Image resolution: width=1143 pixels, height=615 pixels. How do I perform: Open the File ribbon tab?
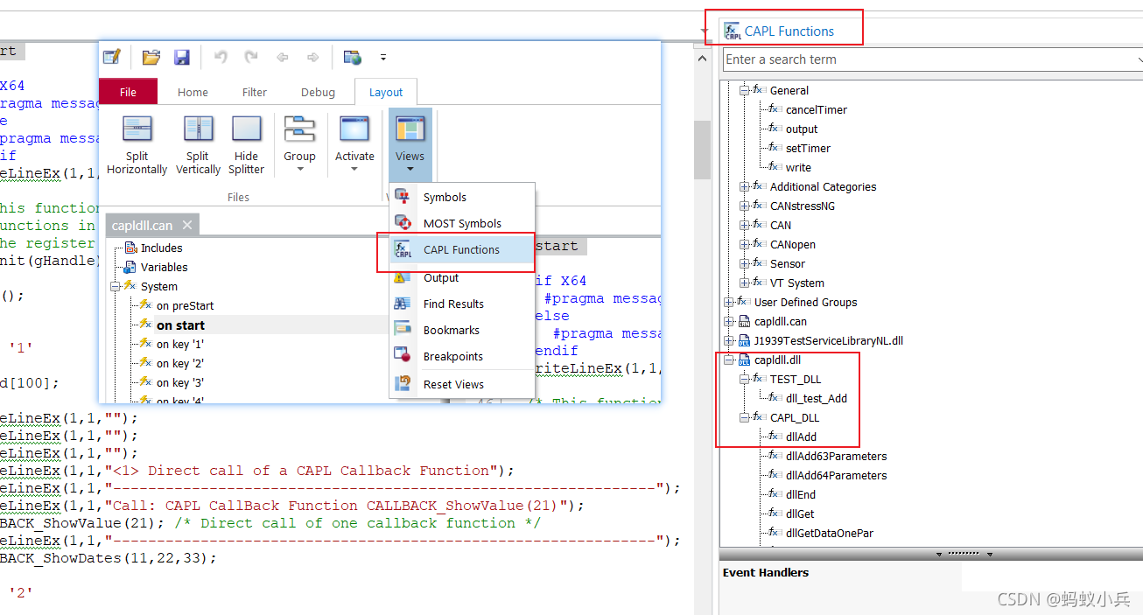(128, 92)
